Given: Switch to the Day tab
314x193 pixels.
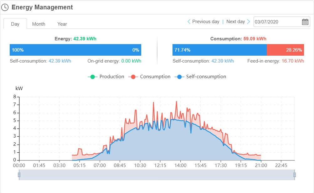Looking at the screenshot, I should [x=15, y=24].
